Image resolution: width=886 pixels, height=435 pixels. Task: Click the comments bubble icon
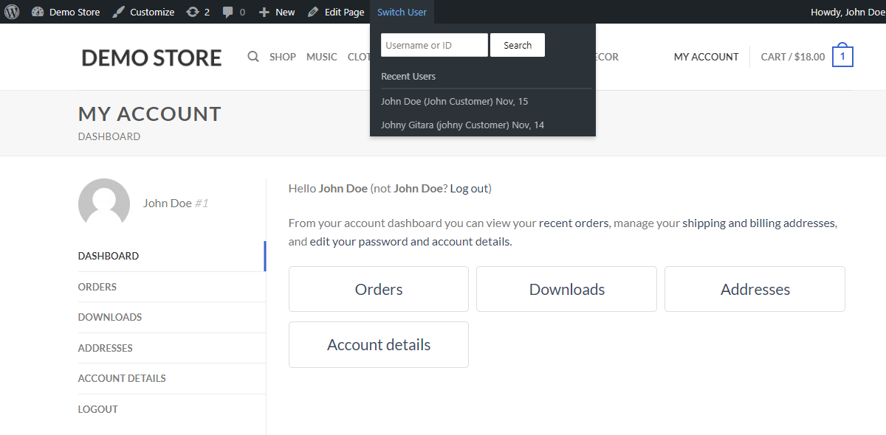point(228,12)
